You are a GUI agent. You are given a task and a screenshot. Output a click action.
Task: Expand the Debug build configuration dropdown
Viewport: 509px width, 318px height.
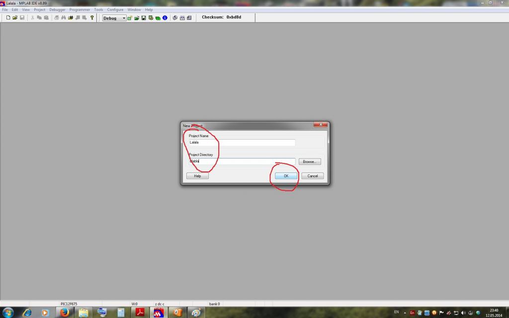click(x=124, y=18)
